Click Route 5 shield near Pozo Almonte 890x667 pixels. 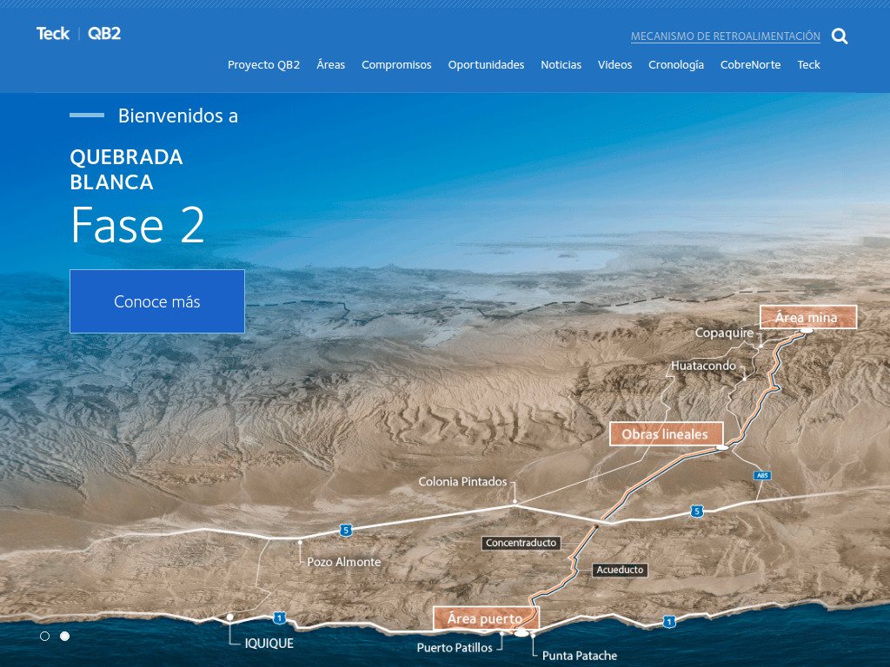(346, 530)
